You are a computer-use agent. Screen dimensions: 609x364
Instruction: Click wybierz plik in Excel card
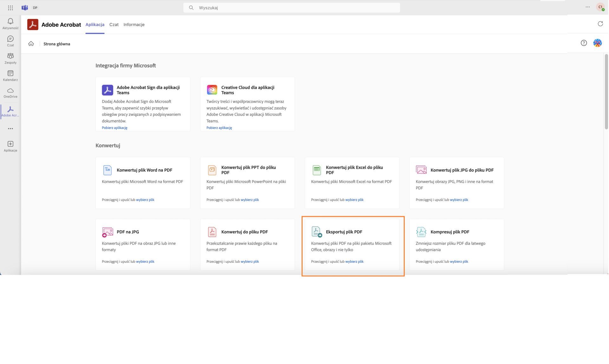(x=354, y=200)
